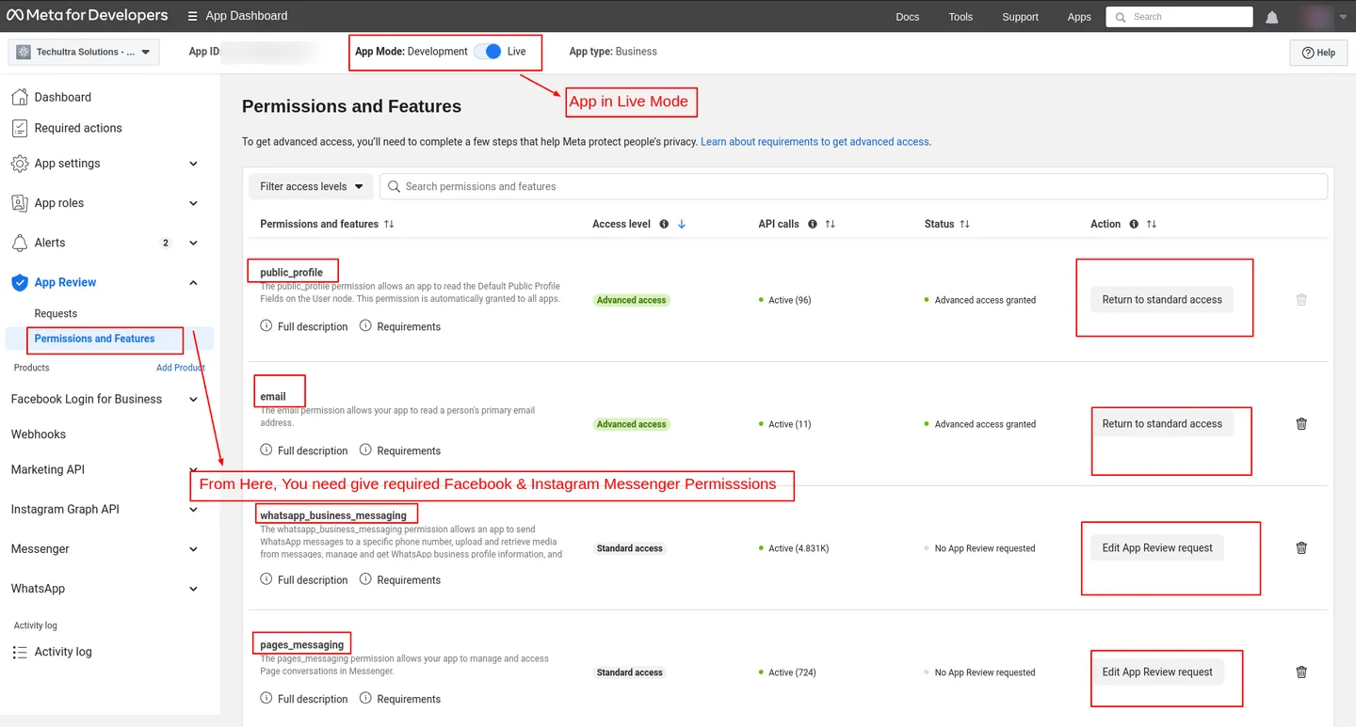Click the Meta for Developers logo
Screen dimensions: 1356x727
coord(86,16)
